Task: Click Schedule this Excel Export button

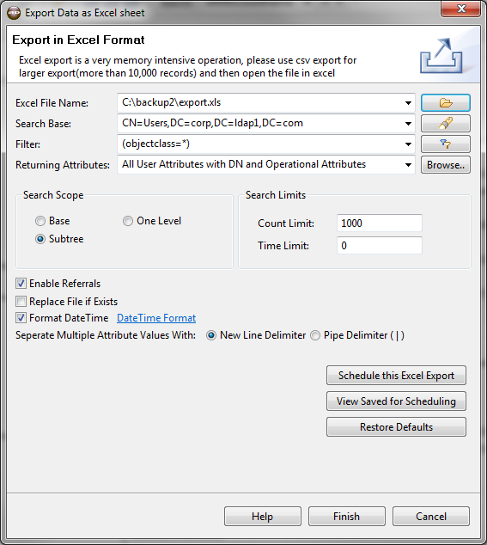Action: [x=396, y=376]
